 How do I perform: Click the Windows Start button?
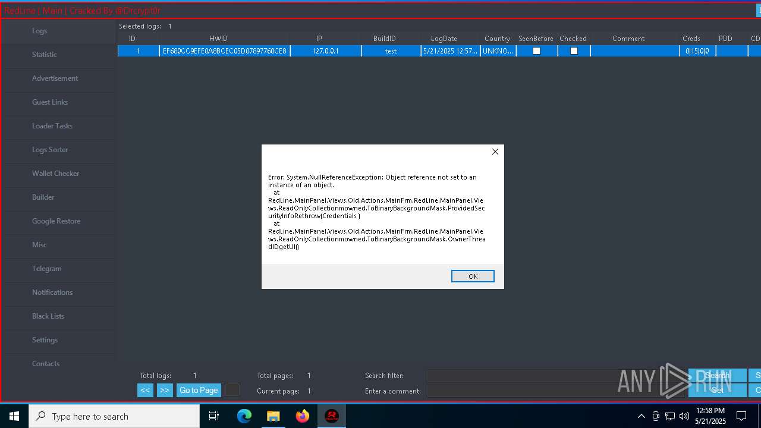[x=14, y=416]
